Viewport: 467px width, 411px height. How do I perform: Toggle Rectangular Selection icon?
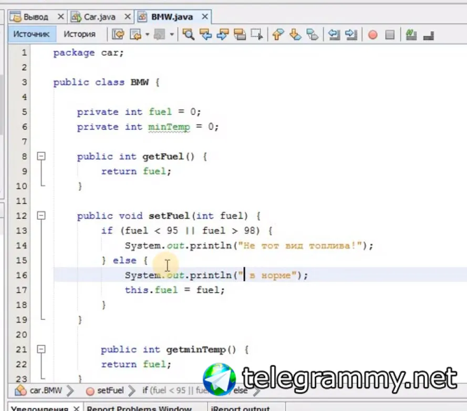click(x=257, y=34)
